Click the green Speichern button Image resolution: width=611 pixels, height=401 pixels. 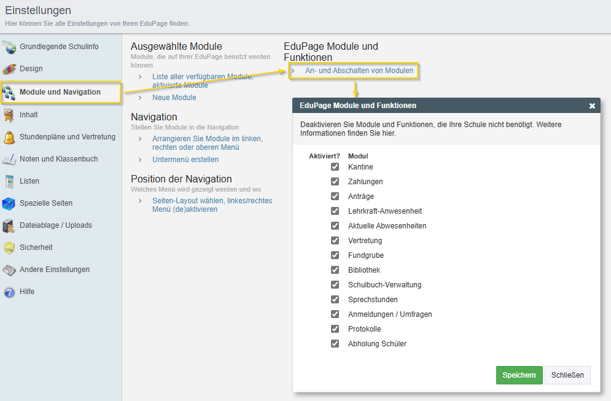coord(519,375)
